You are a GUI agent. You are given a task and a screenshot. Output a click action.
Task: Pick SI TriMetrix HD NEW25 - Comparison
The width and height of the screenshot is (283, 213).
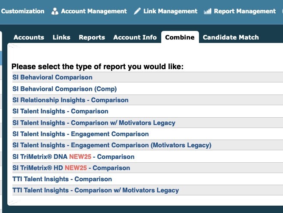tap(71, 168)
